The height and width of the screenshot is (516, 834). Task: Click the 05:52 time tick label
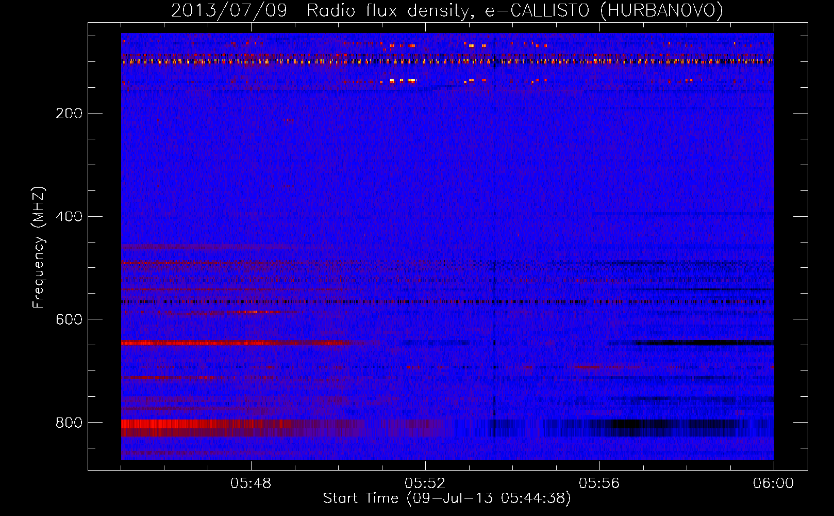[x=425, y=483]
